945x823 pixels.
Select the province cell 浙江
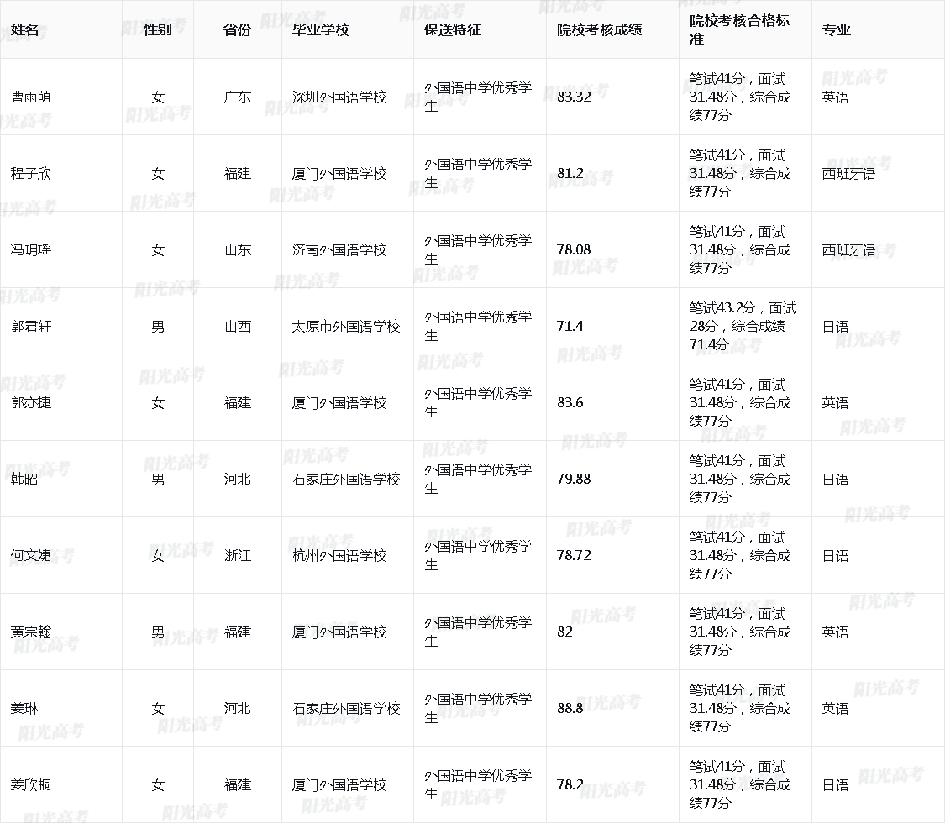(238, 556)
